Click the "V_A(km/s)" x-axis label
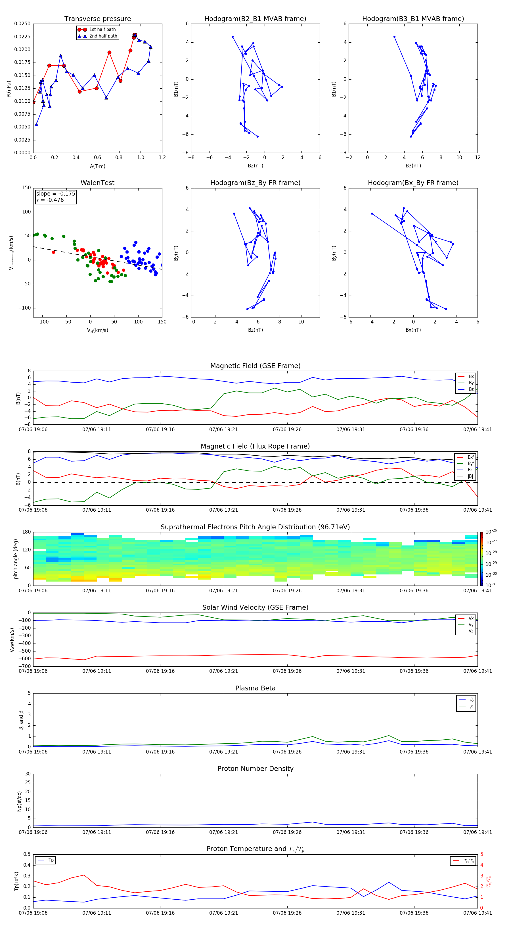The image size is (511, 938). click(x=97, y=330)
